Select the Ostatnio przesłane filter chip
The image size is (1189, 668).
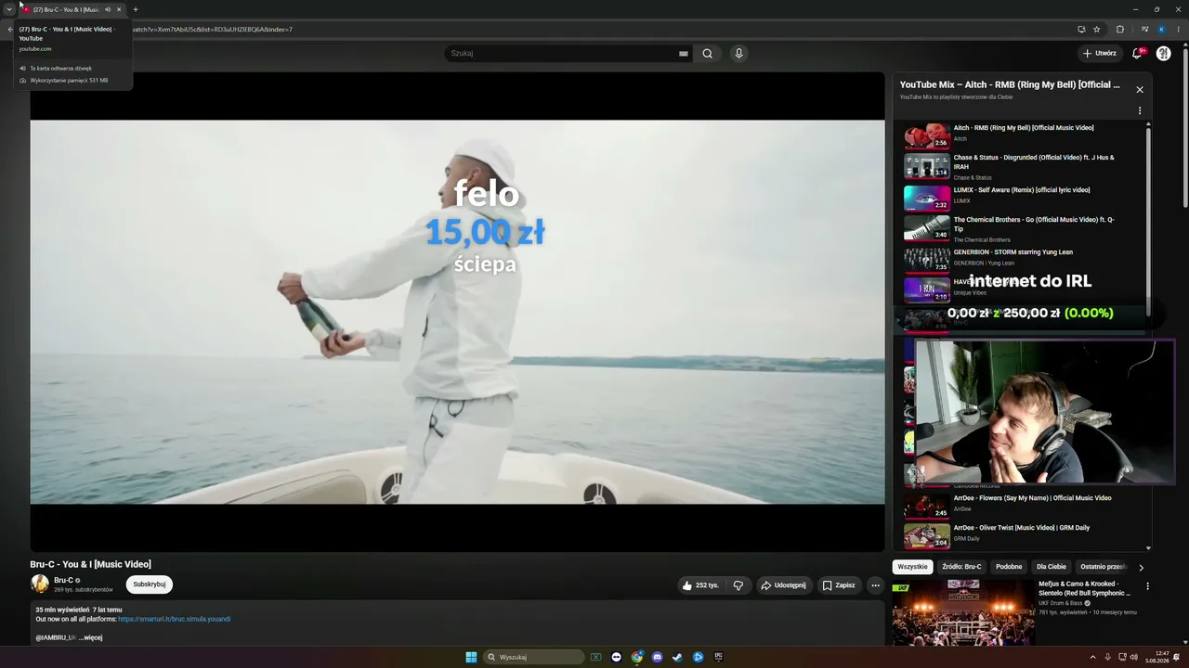1104,567
